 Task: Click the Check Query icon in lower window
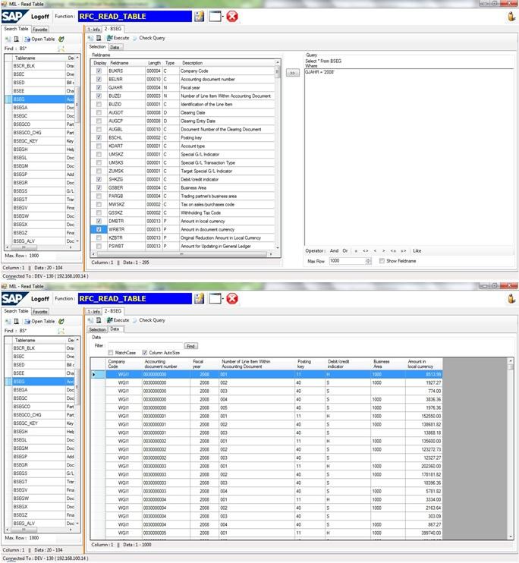[x=135, y=320]
